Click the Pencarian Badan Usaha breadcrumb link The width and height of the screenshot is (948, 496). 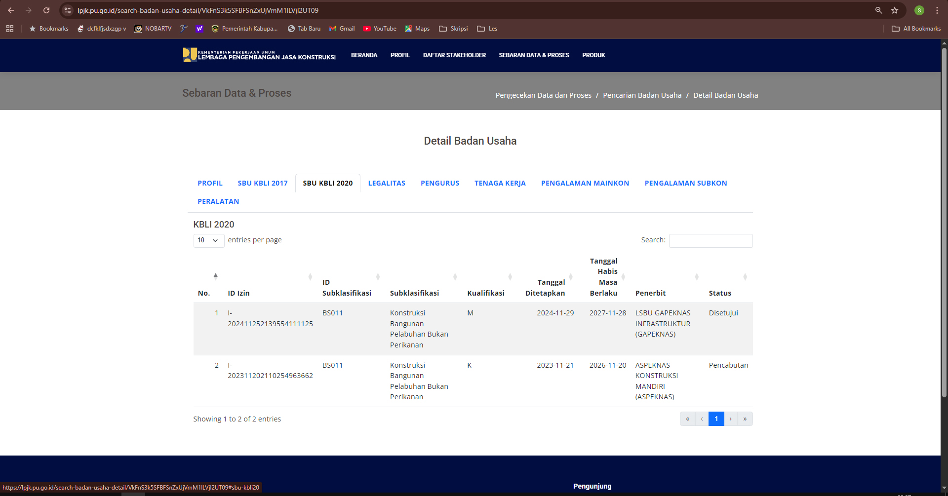point(642,95)
